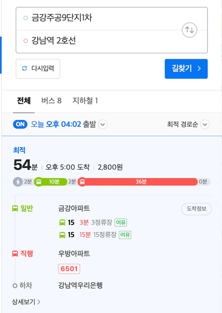
Task: Click the refresh icon in 다시입력
Action: (x=24, y=68)
